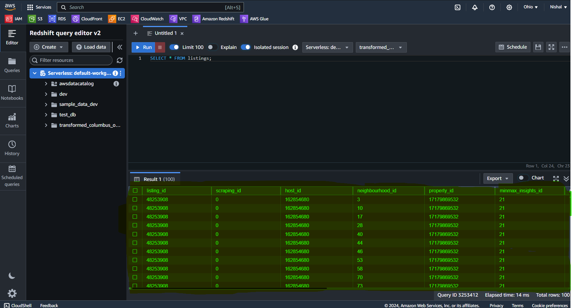The image size is (572, 308).
Task: Open more options ellipsis in toolbar
Action: tap(565, 47)
